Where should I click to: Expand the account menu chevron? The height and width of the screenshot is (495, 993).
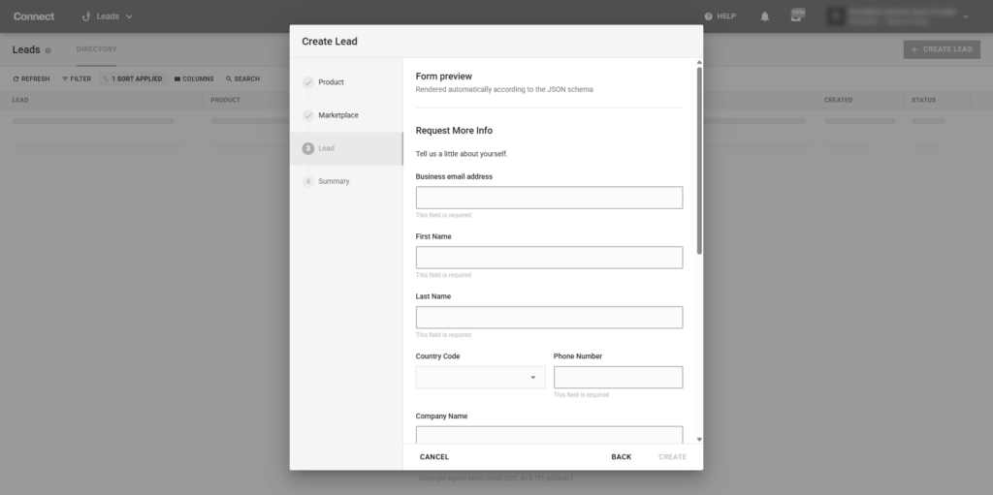pos(965,16)
